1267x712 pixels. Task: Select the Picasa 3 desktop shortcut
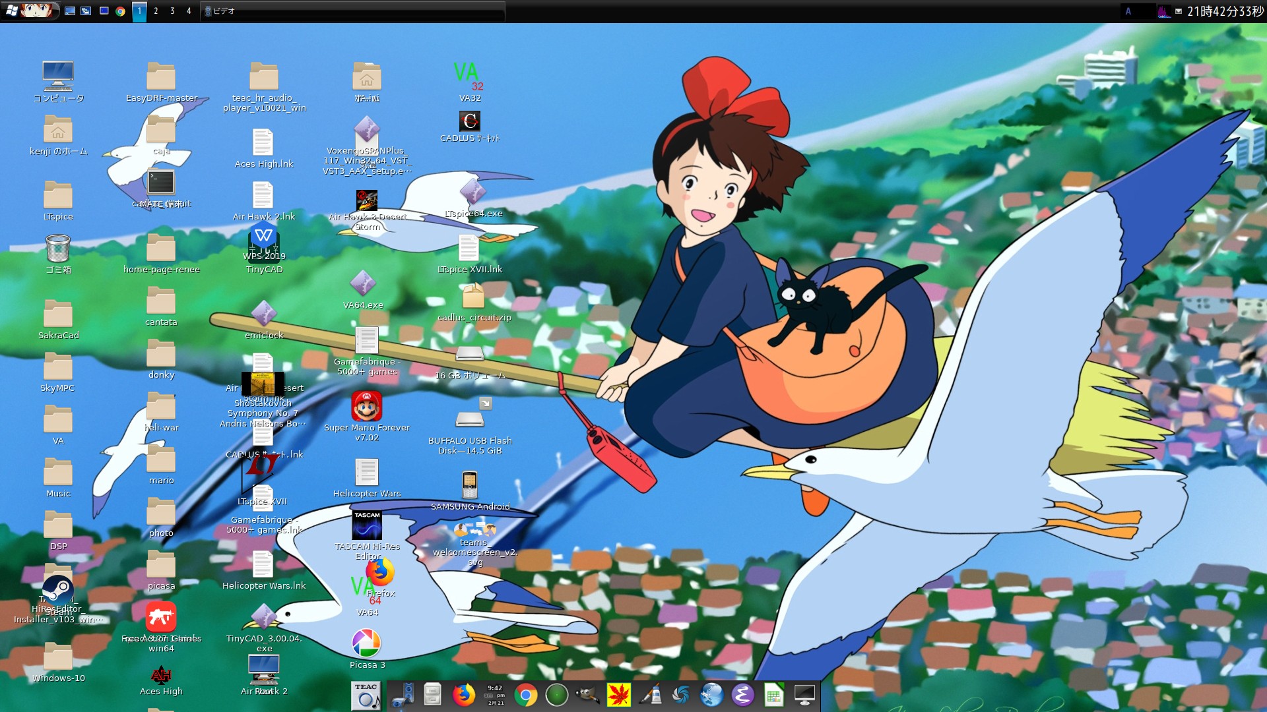point(366,643)
